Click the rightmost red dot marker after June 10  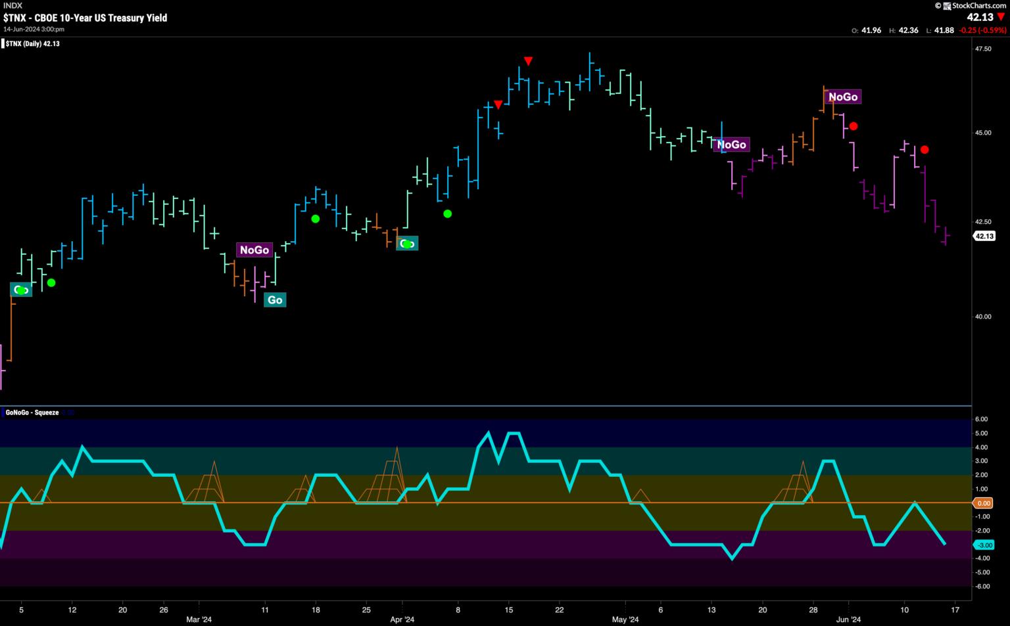pyautogui.click(x=924, y=150)
